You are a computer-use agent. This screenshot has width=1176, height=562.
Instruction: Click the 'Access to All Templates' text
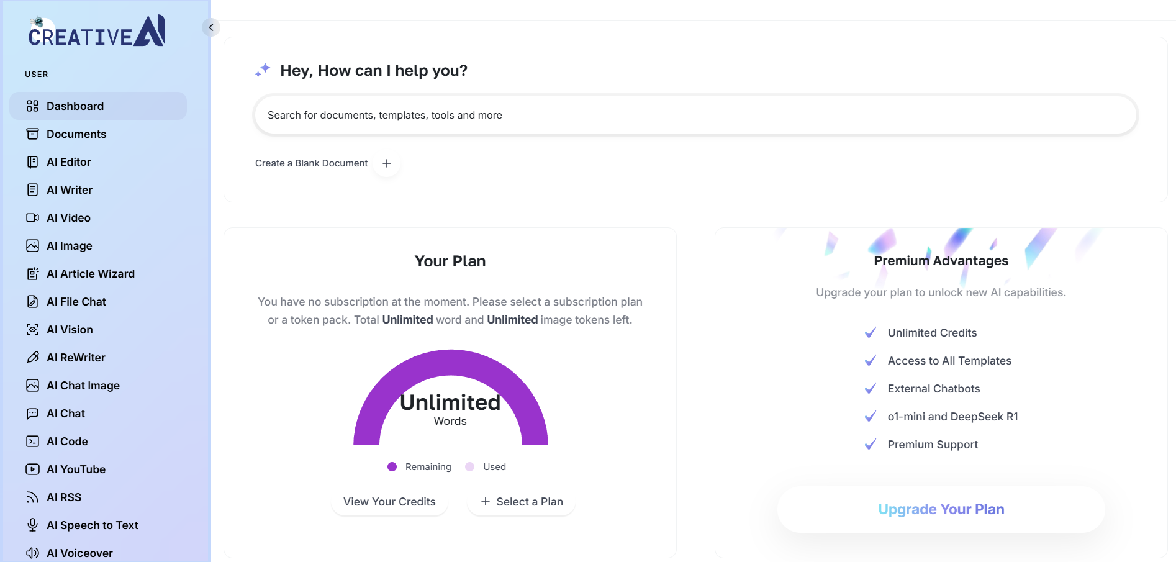point(949,361)
